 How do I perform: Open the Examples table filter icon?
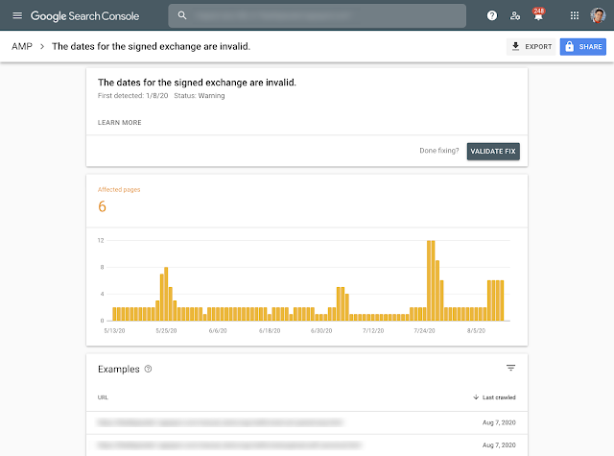(x=510, y=368)
